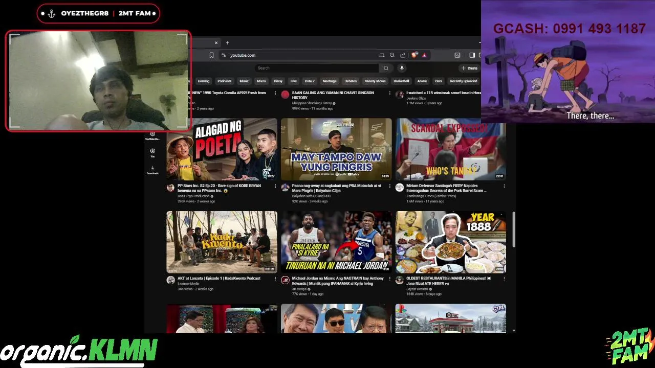Image resolution: width=655 pixels, height=368 pixels.
Task: Open more options for Chavit Singson video
Action: coord(390,93)
